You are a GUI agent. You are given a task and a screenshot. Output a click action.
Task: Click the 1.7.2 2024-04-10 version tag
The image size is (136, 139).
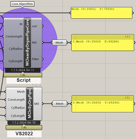[24, 123]
